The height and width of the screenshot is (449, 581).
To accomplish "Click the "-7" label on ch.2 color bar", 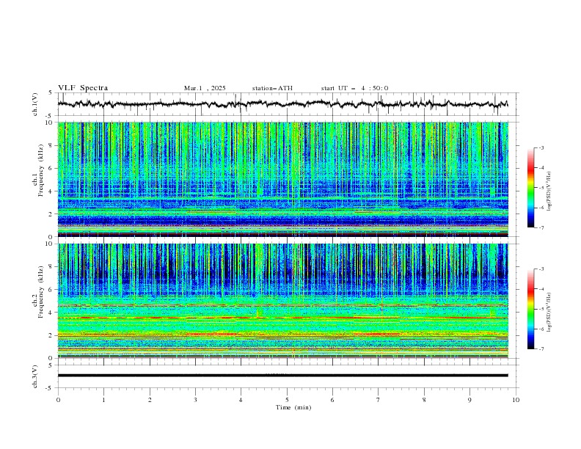I will click(541, 349).
